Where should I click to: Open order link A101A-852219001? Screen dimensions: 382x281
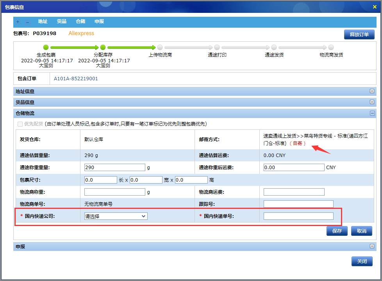point(76,79)
